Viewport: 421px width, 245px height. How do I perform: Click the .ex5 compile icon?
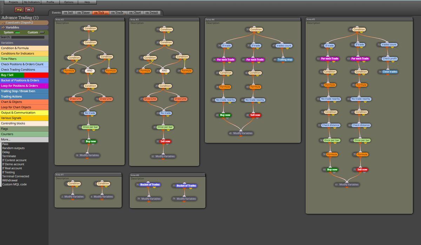tap(29, 10)
